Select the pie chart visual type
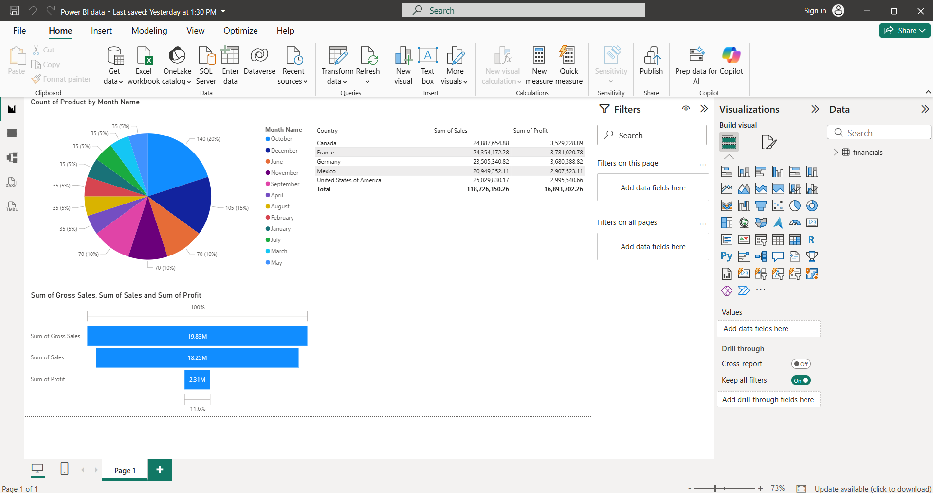The width and height of the screenshot is (933, 493). (795, 206)
